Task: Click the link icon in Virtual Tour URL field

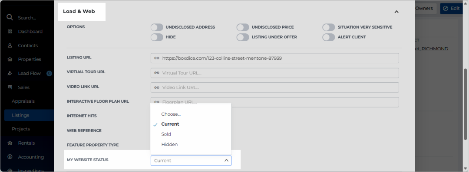Action: [156, 73]
